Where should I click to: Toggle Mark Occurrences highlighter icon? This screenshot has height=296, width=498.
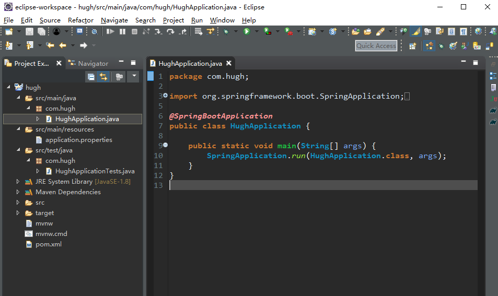tap(416, 32)
